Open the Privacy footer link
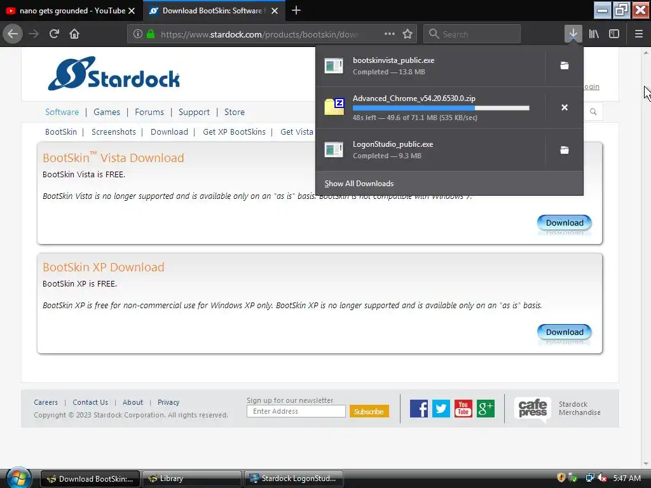The image size is (651, 488). pos(168,402)
